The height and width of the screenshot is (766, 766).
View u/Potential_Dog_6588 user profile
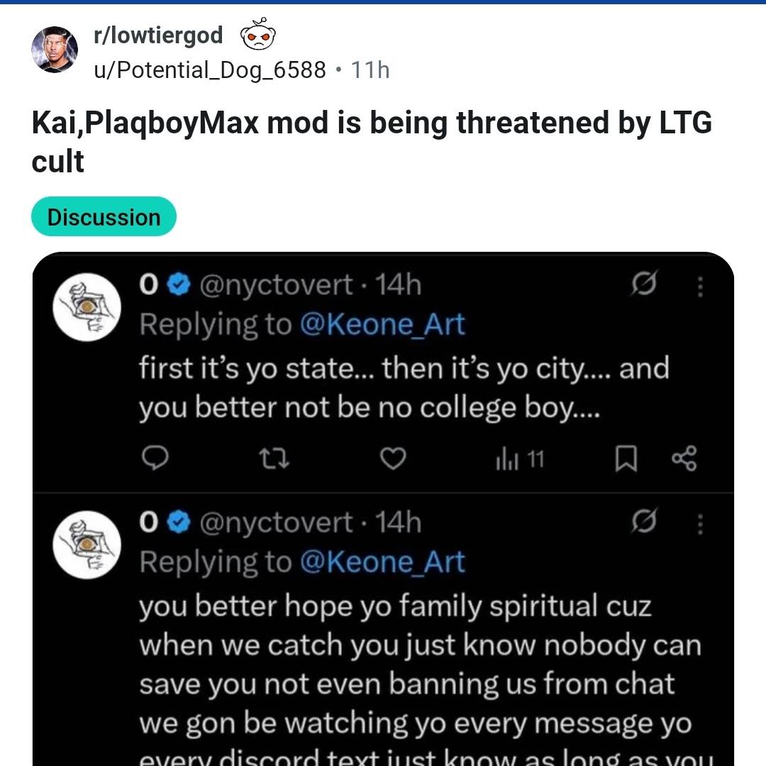coord(209,70)
